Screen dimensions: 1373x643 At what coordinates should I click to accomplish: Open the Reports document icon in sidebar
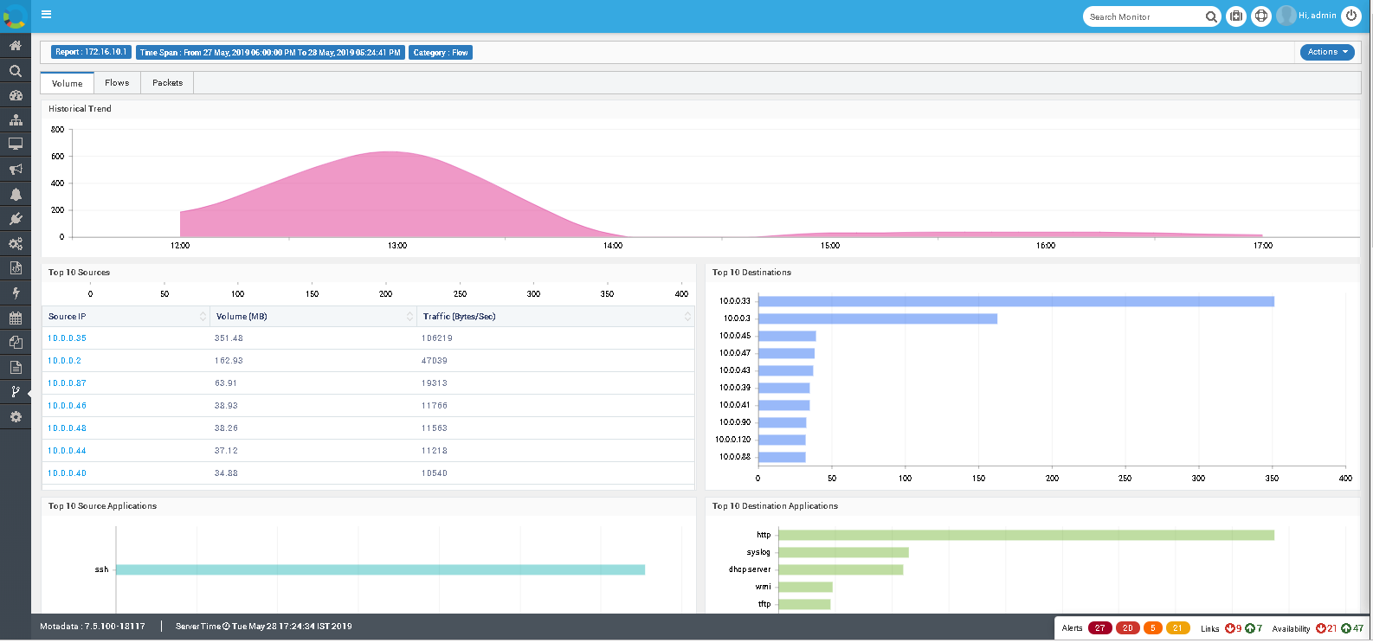pos(16,367)
